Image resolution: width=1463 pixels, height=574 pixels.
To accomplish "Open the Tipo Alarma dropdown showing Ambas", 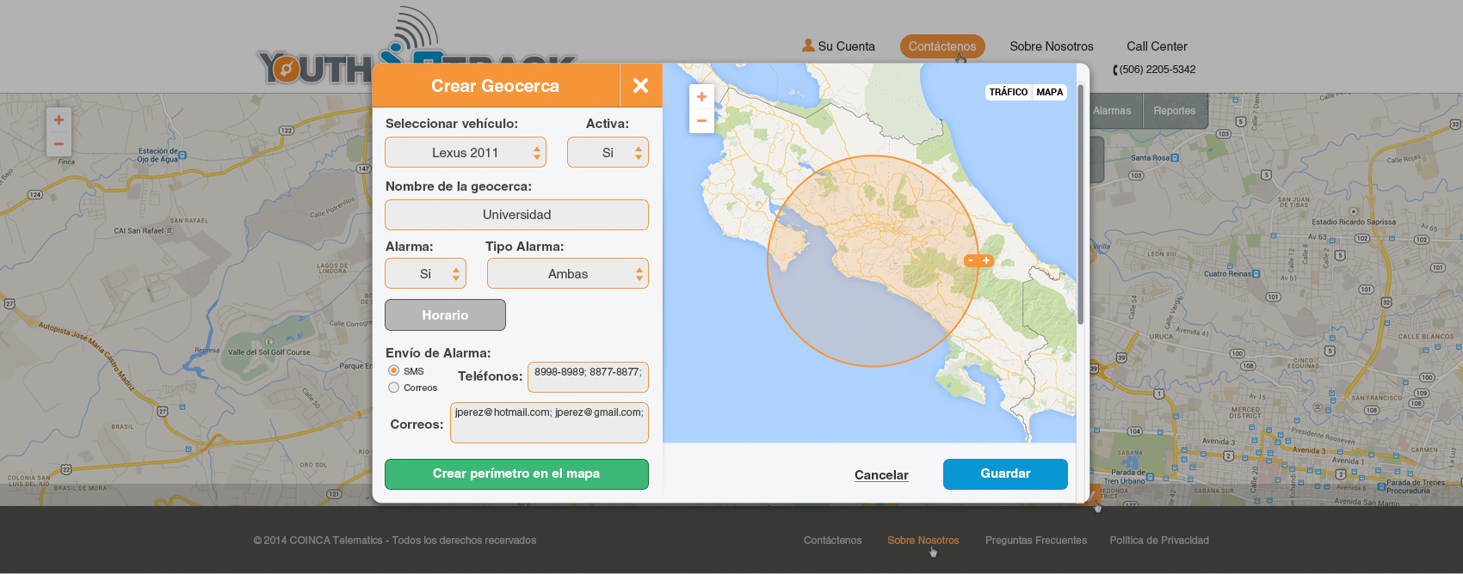I will pos(567,274).
